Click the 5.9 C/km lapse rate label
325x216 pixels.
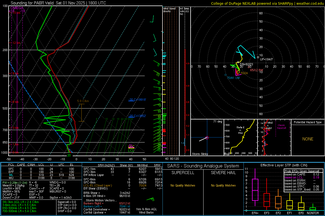(83, 101)
